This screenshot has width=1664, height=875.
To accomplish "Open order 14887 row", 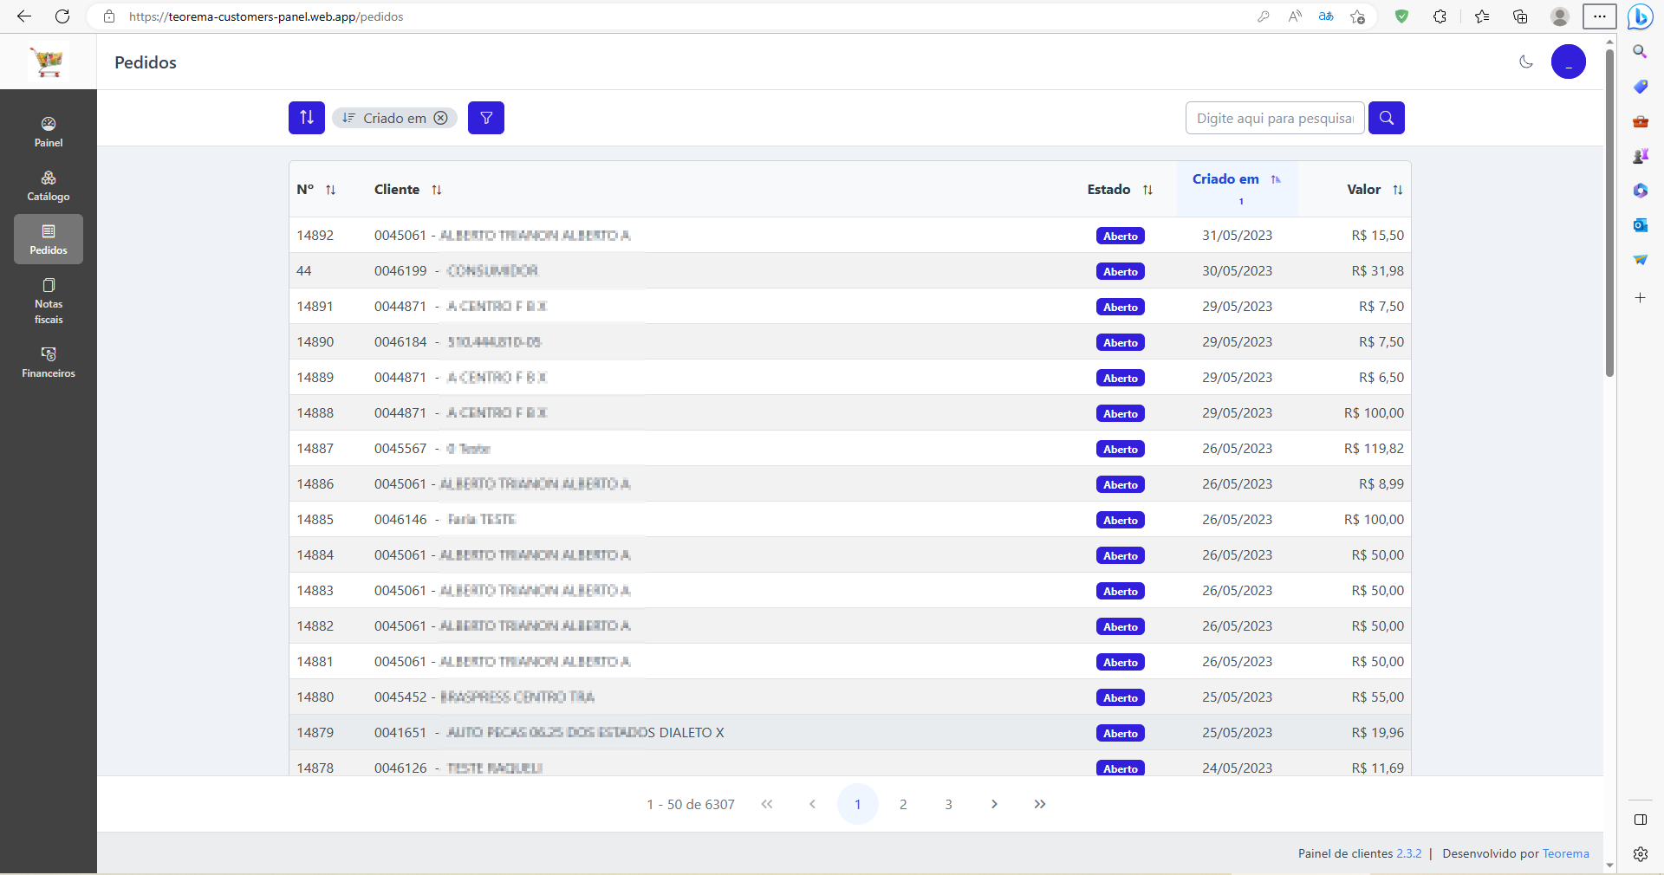I will pos(849,448).
